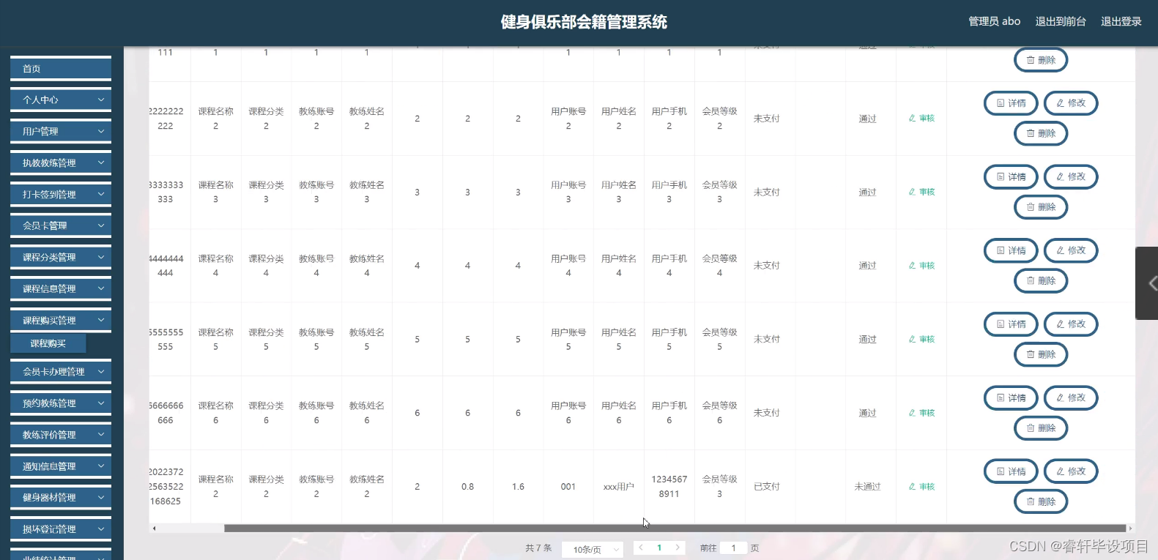Open 详情 for the 课程名称 4 row

pos(1011,250)
